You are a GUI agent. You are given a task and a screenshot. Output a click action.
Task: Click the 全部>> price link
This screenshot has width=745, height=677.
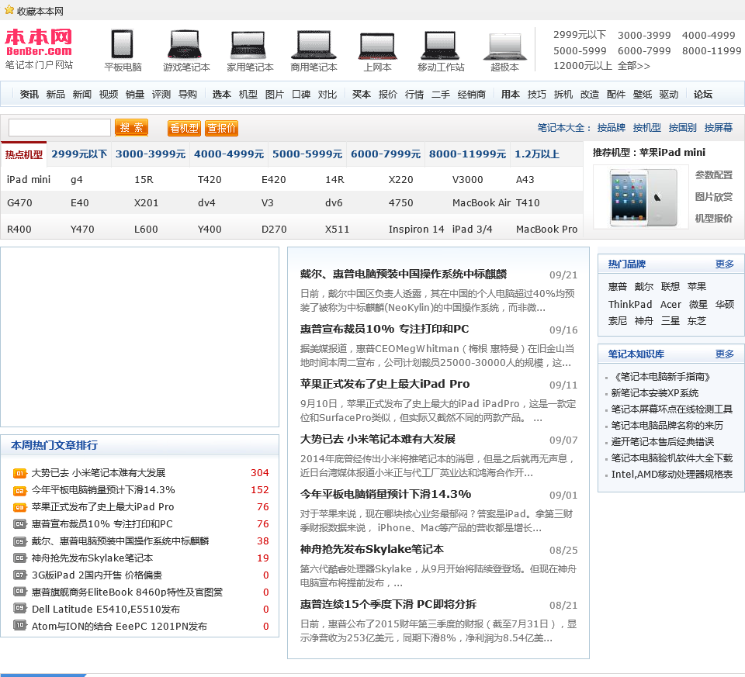(x=633, y=66)
